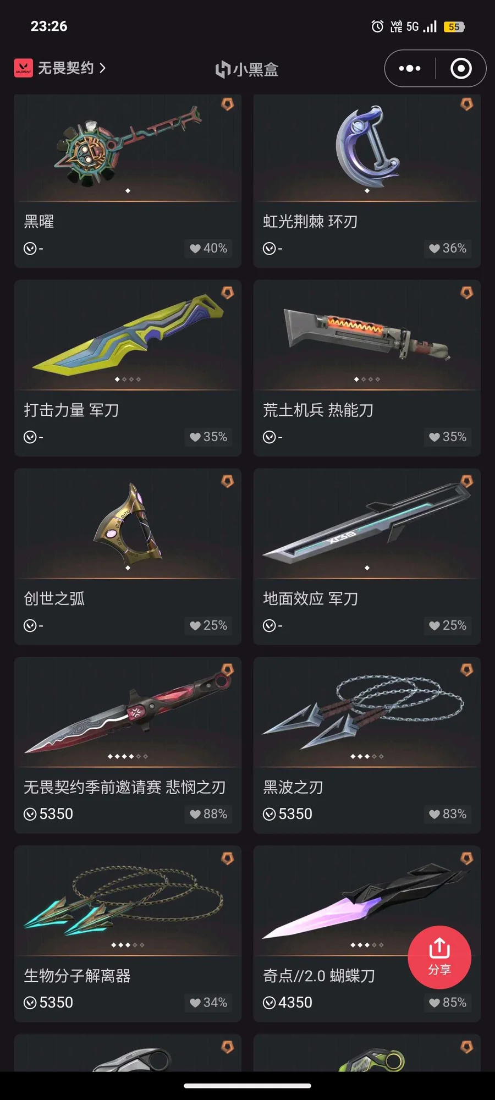Screen dimensions: 495x1100
Task: Tap the 小黑盒 logo title
Action: [247, 69]
